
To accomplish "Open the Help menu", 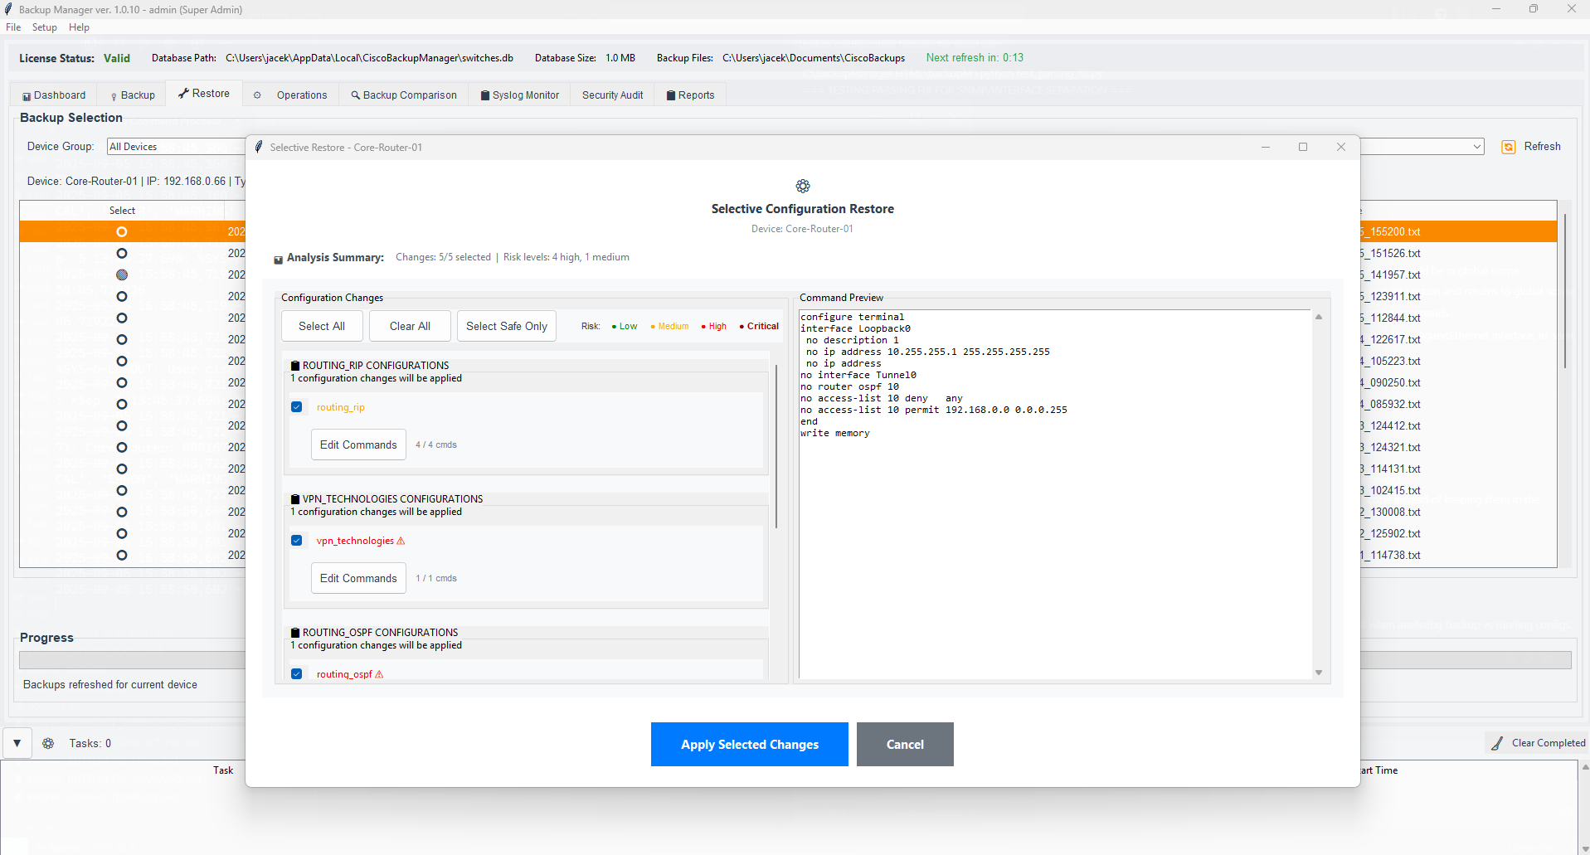I will point(79,27).
